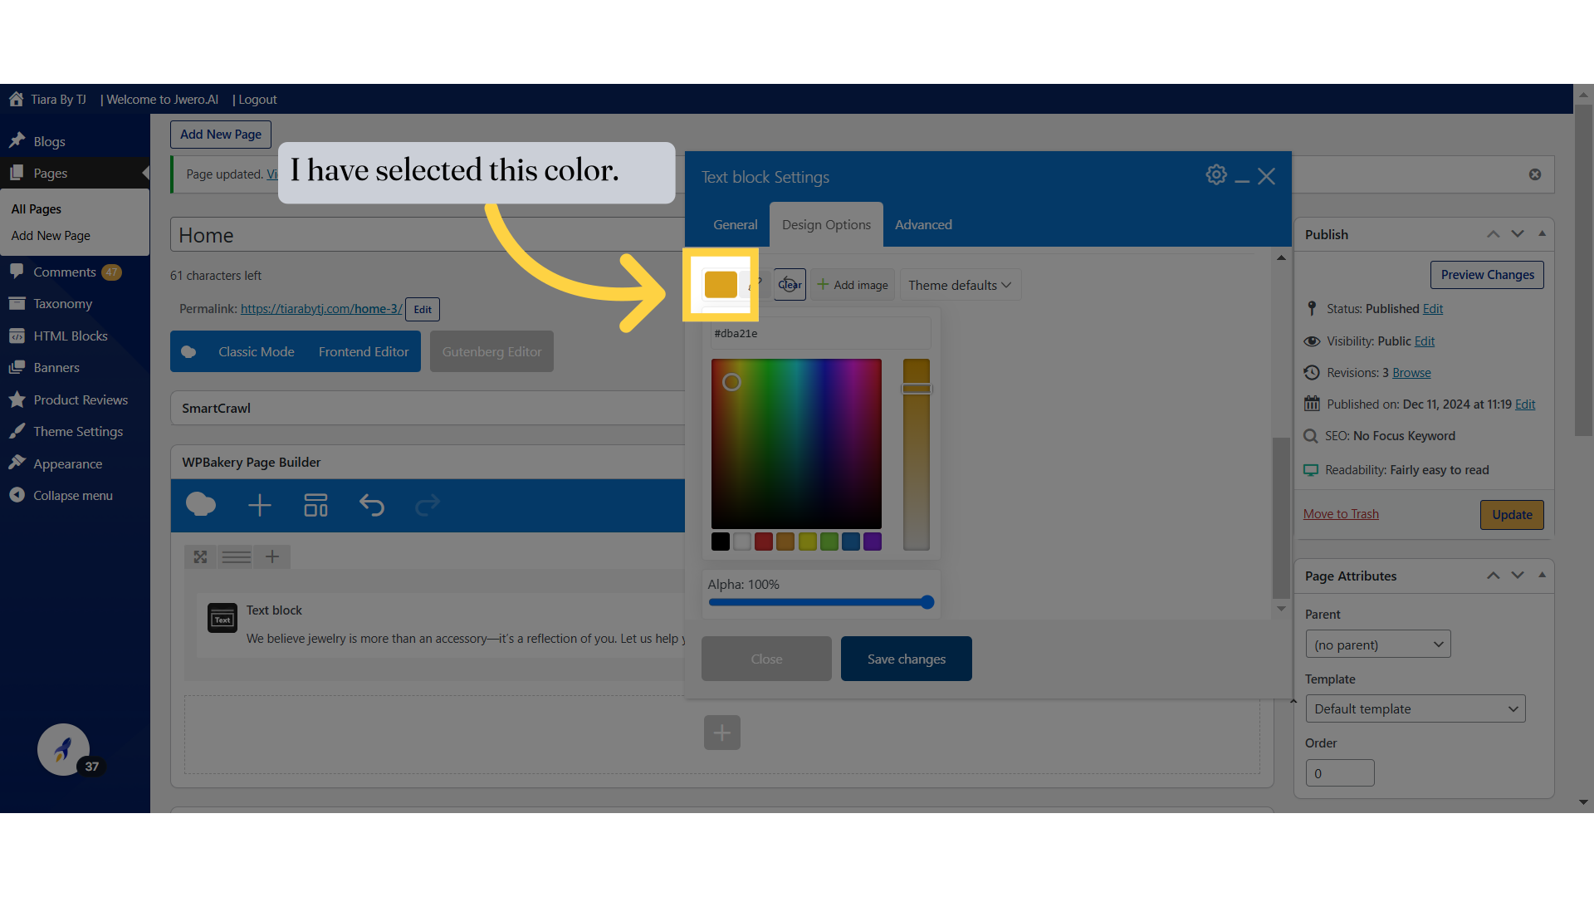Image resolution: width=1594 pixels, height=897 pixels.
Task: Click the hex color code input field
Action: point(819,333)
